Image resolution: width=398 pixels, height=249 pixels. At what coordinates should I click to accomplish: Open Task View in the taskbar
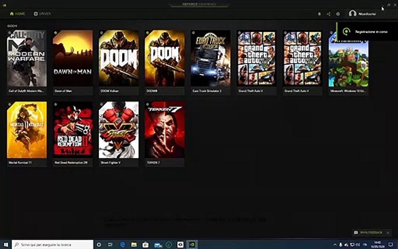pos(111,245)
